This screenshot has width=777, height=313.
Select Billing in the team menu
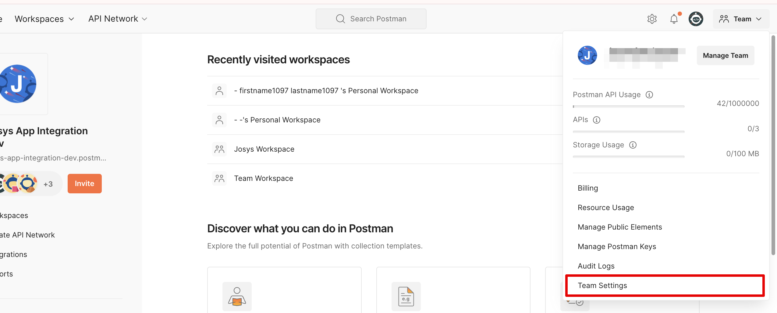[588, 188]
